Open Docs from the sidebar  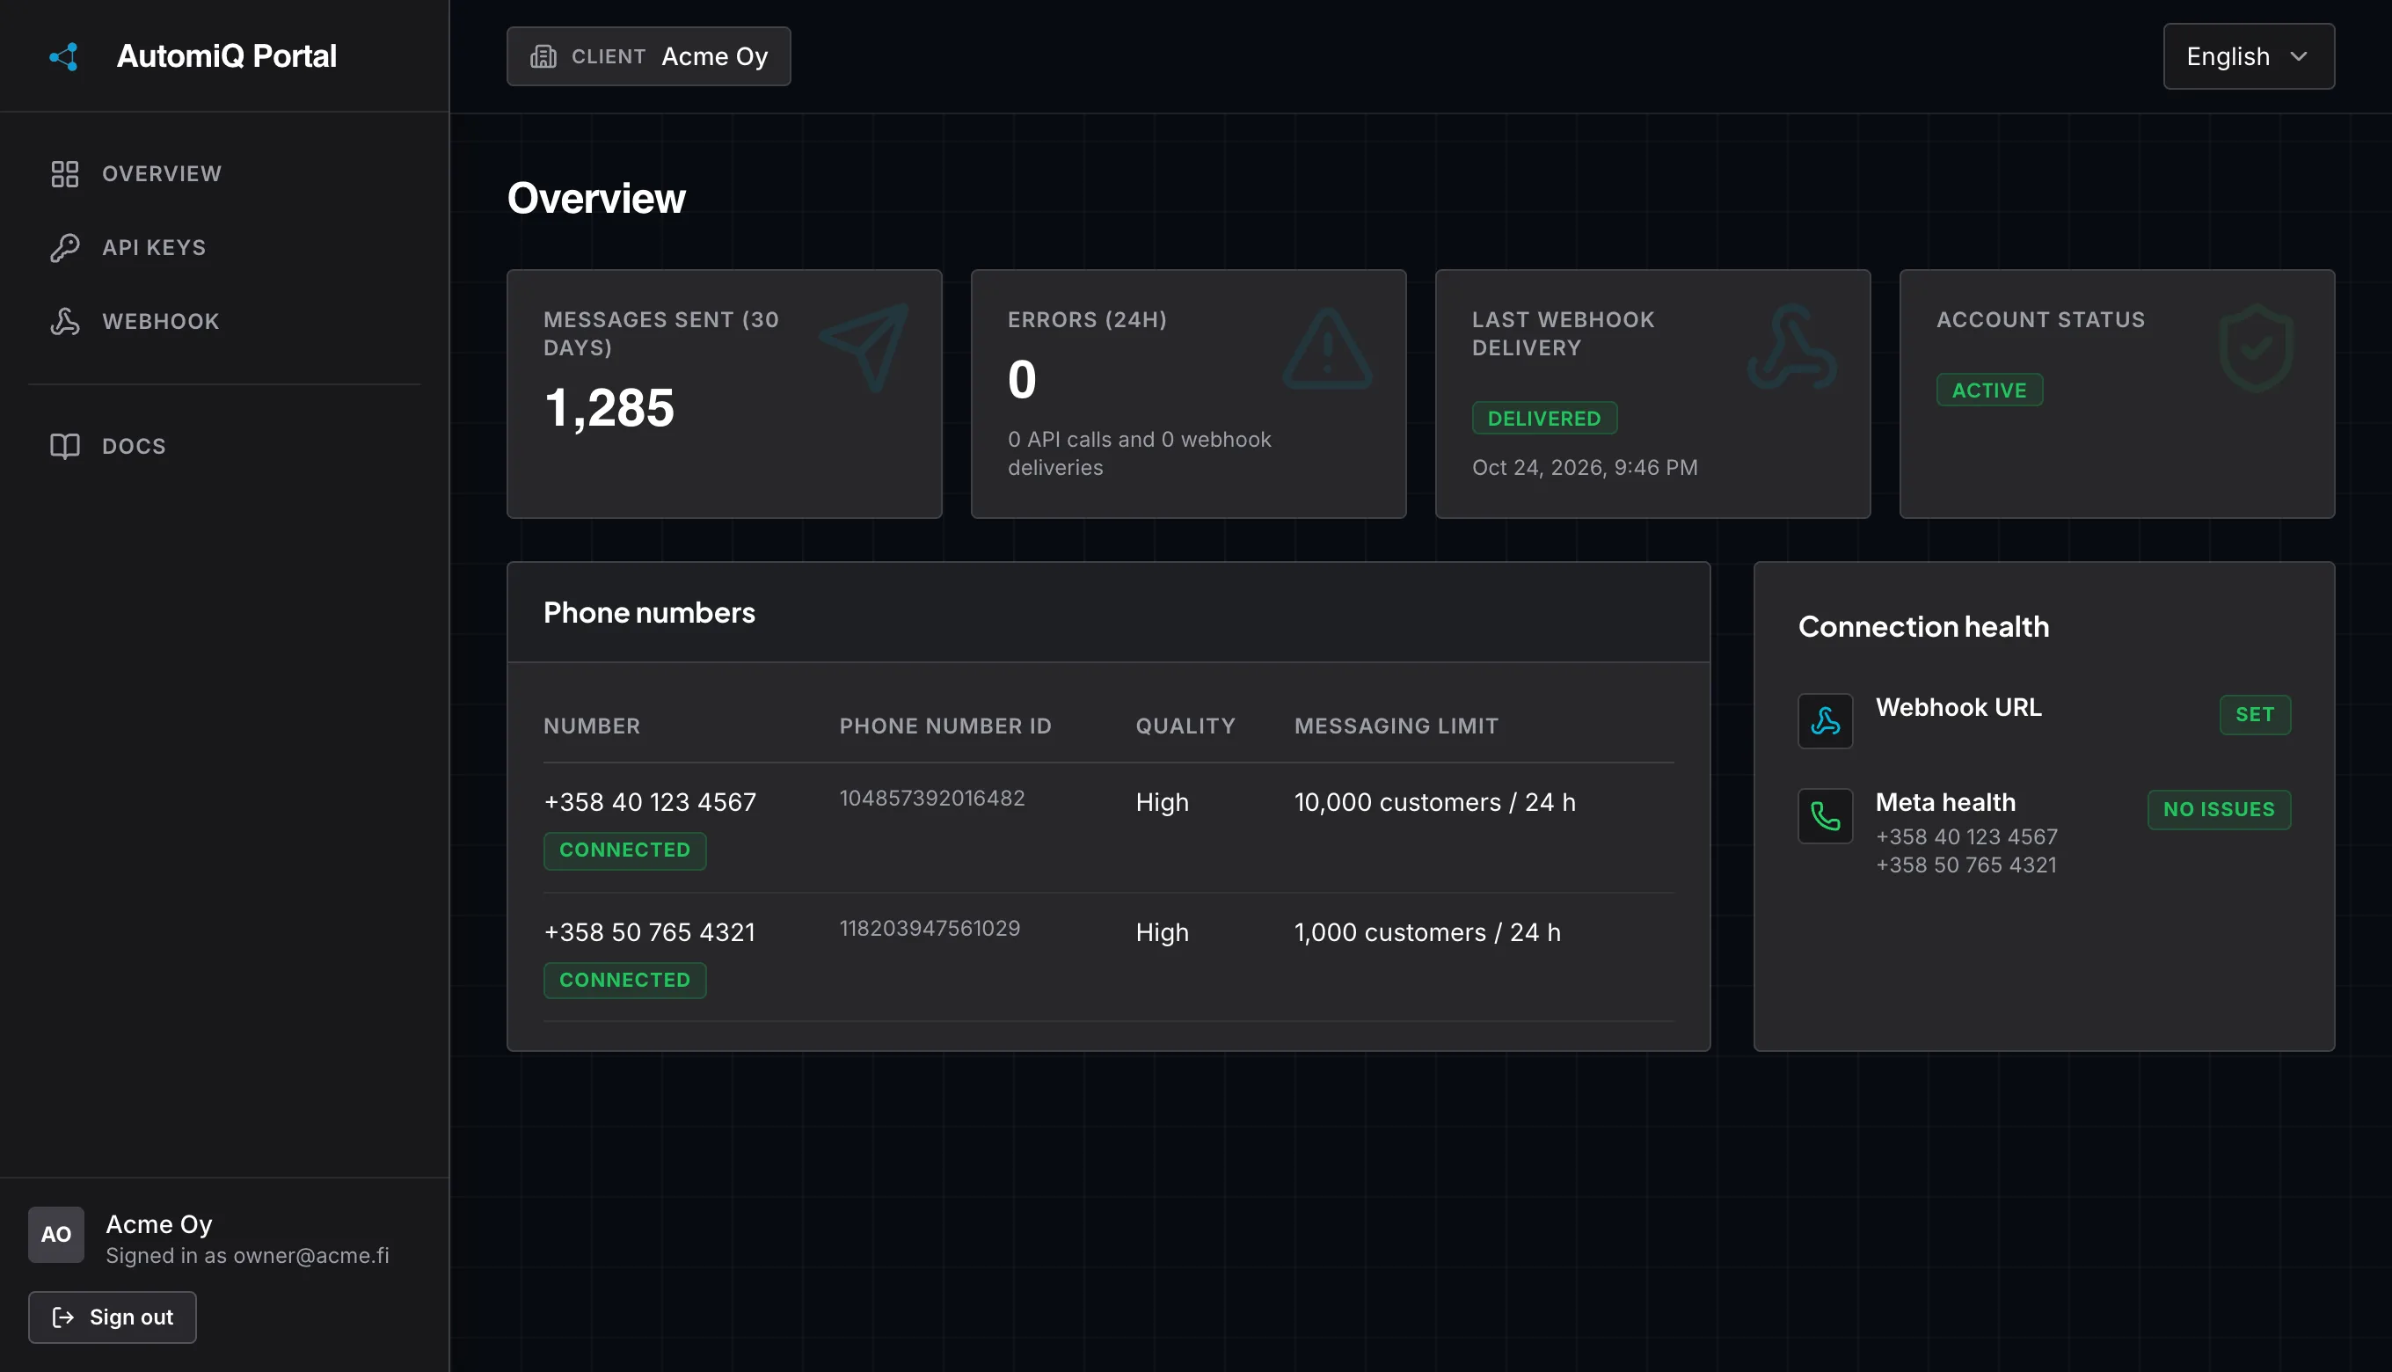click(224, 446)
